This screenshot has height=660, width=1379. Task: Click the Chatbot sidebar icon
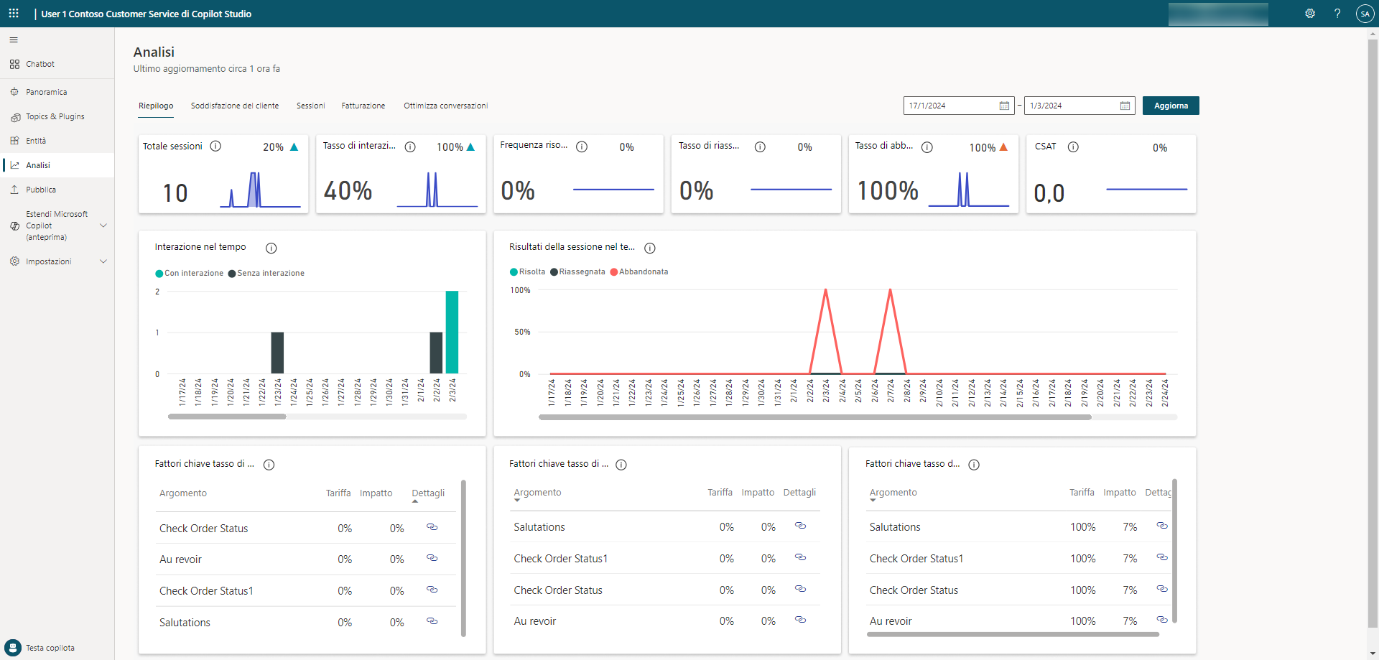click(14, 64)
